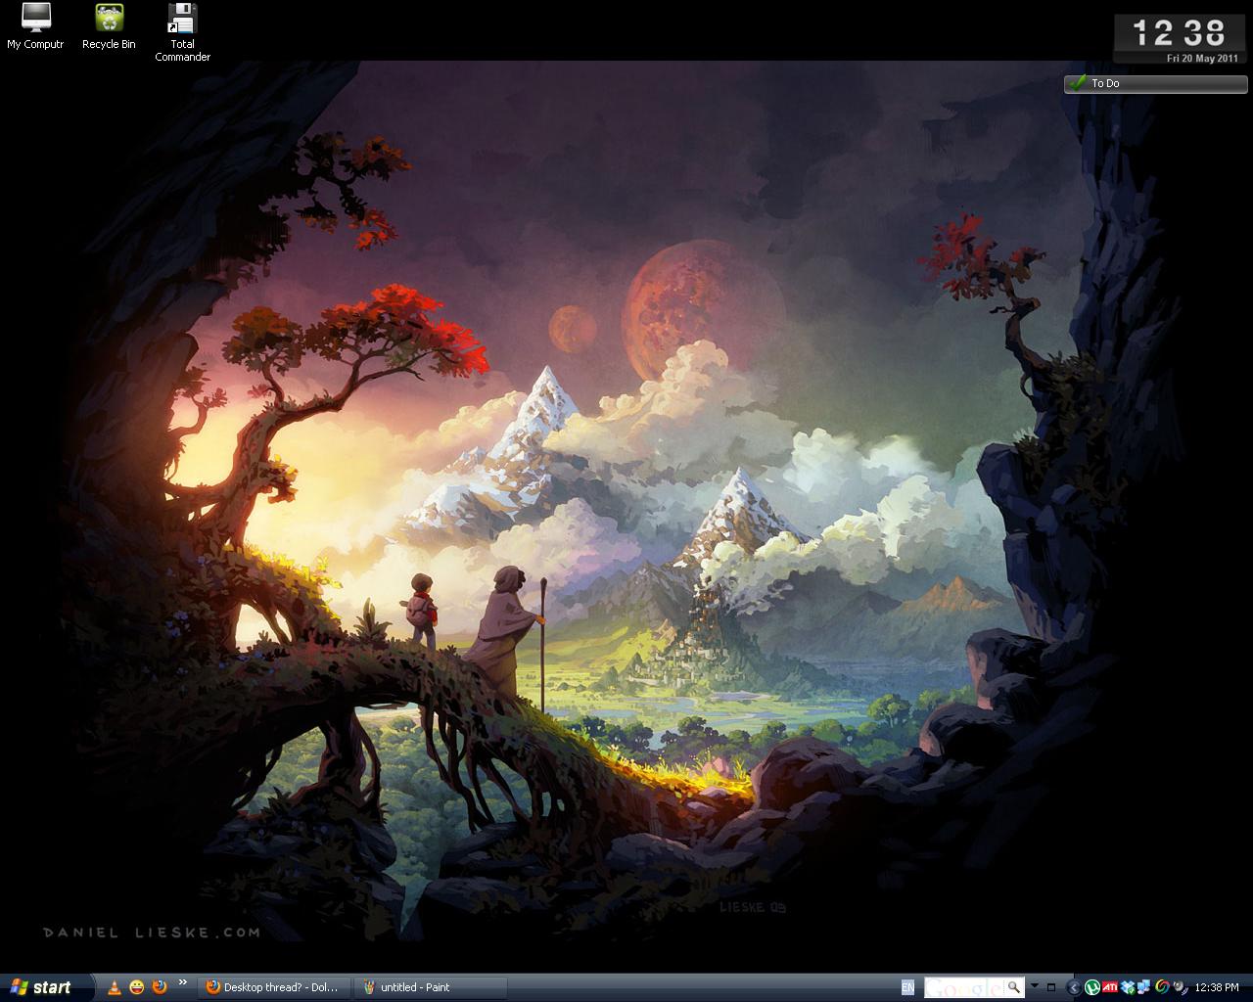The width and height of the screenshot is (1253, 1002).
Task: Launch VLC from quick launch bar
Action: pyautogui.click(x=114, y=987)
